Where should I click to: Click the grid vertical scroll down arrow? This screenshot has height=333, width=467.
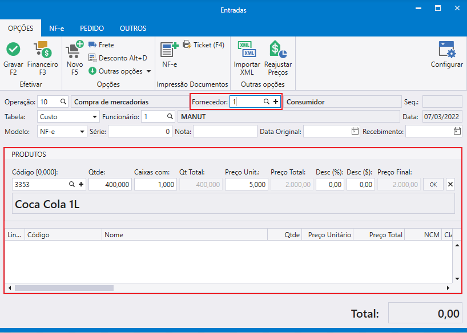pos(457,279)
